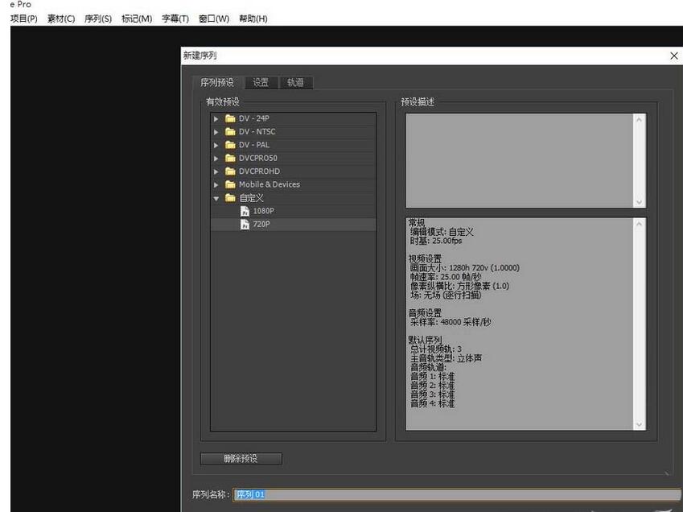Click the 1080P preset icon
The height and width of the screenshot is (512, 683).
tap(245, 211)
